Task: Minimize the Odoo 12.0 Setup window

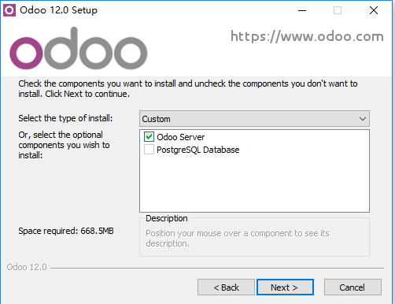Action: [302, 10]
